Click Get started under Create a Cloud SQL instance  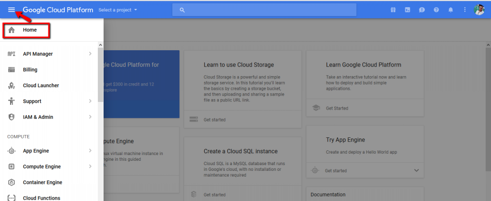tap(214, 195)
